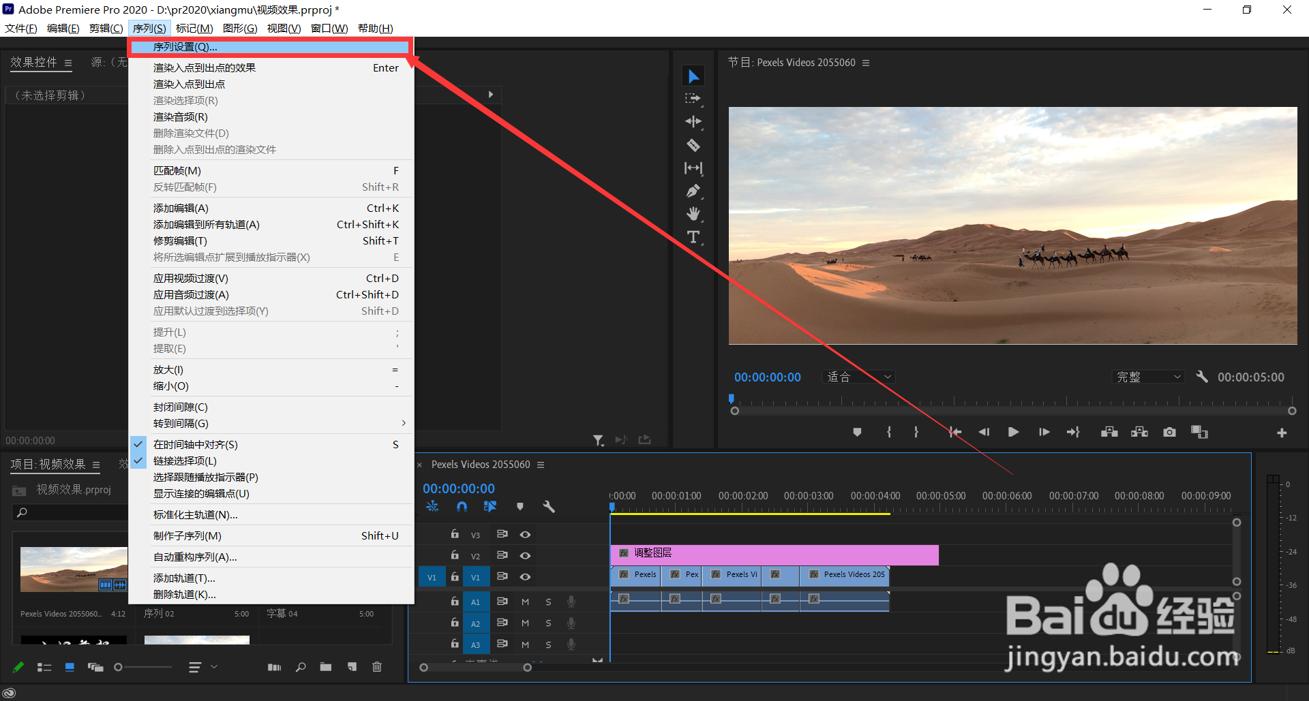Click the timeline timecode 00:00:00:00
The height and width of the screenshot is (701, 1309).
(x=459, y=488)
